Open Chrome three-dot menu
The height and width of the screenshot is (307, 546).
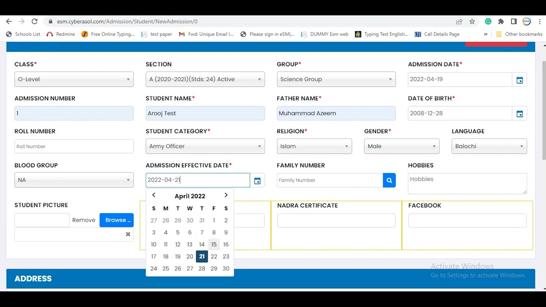click(539, 21)
